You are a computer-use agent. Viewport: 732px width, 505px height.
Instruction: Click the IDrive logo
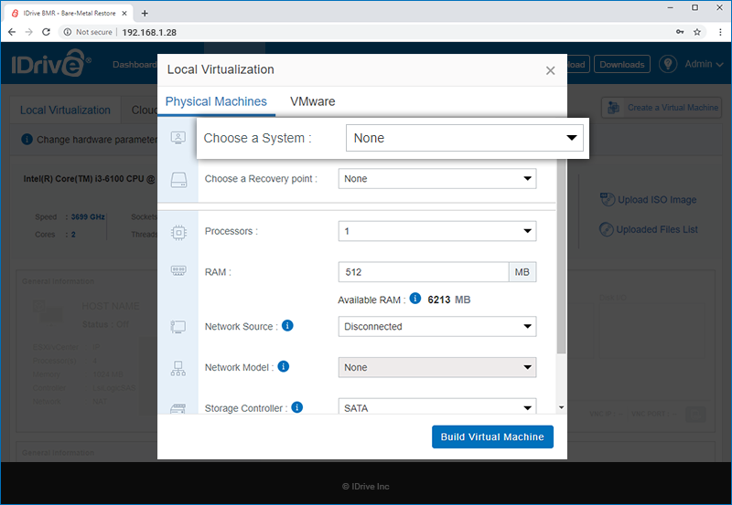click(50, 63)
